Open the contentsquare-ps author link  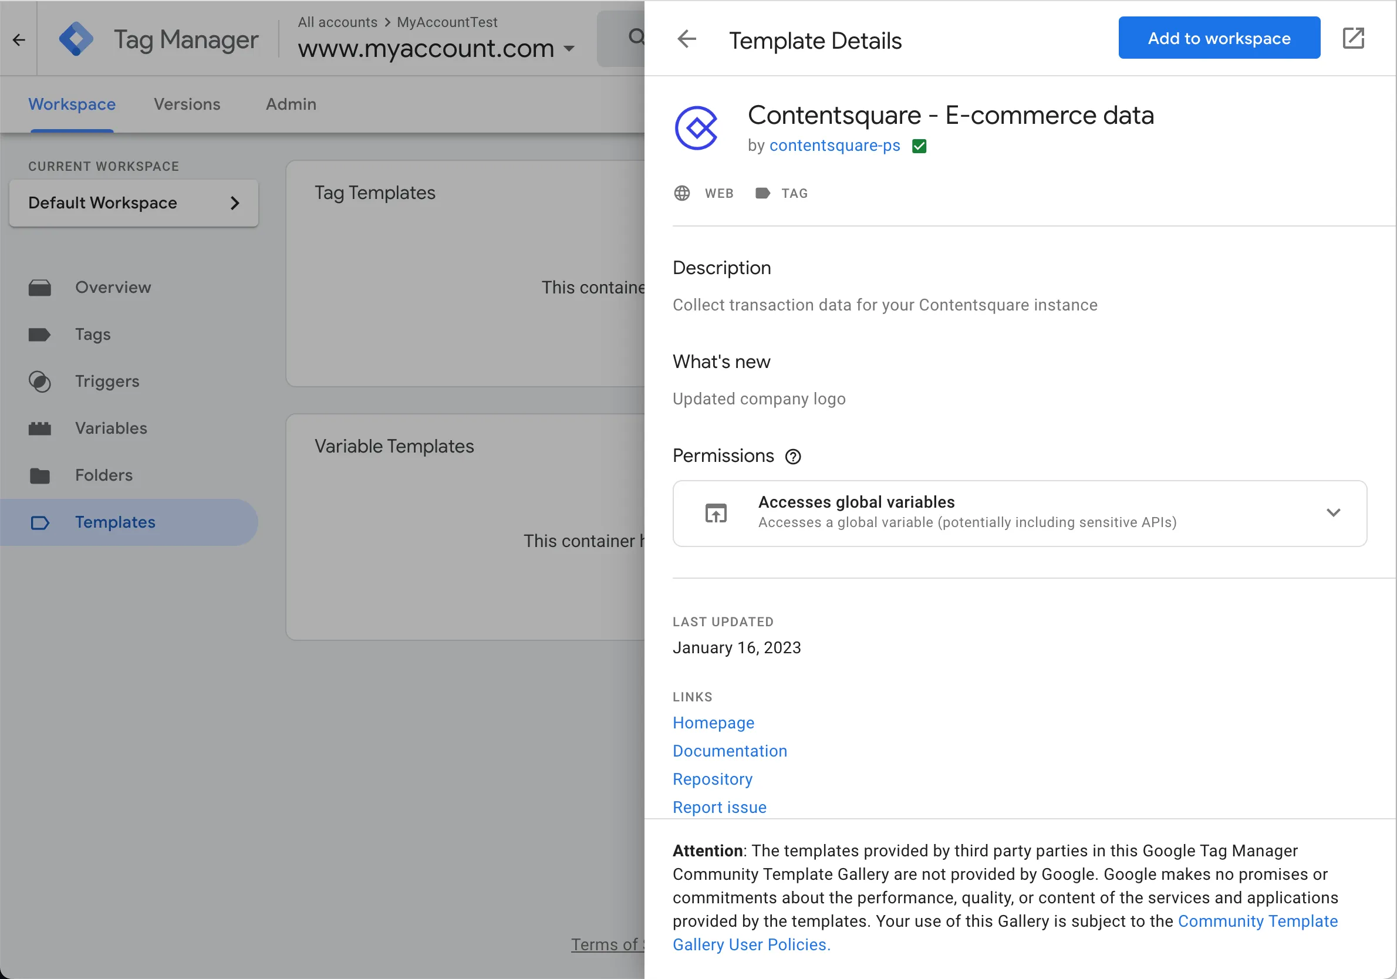pos(834,146)
